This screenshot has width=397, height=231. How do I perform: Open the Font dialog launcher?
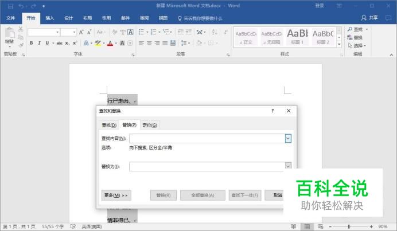[x=133, y=54]
